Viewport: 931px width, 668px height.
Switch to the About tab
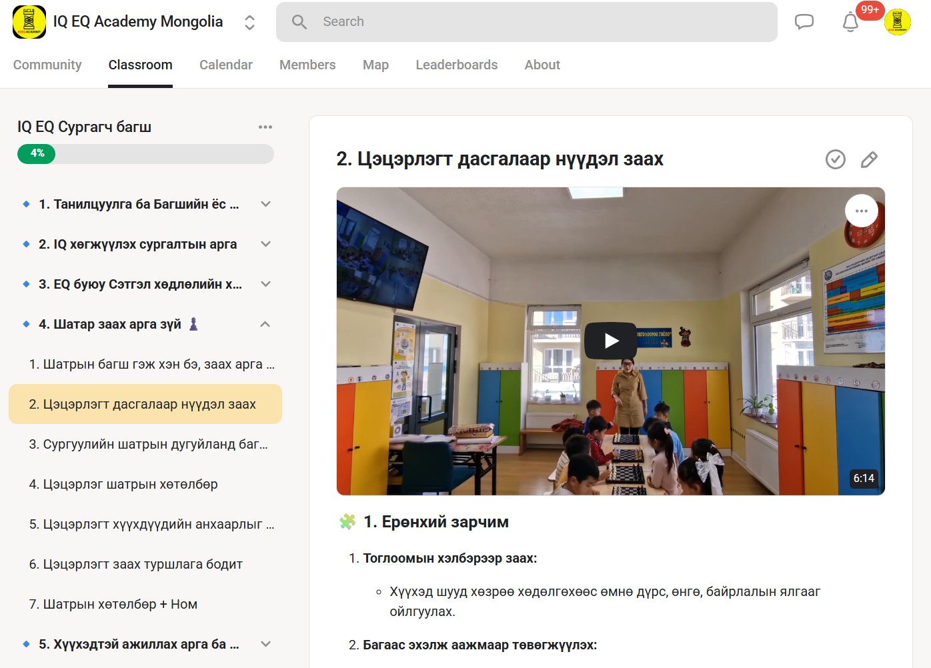coord(542,65)
